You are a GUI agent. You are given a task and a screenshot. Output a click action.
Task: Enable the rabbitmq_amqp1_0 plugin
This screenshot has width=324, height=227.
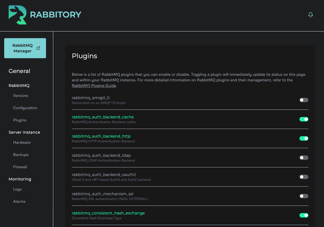click(304, 100)
